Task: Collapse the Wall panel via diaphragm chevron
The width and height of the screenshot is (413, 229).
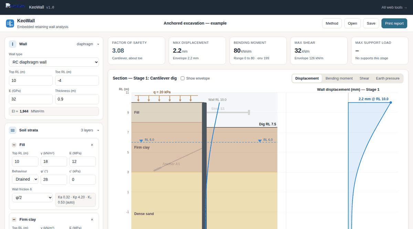Action: point(98,44)
